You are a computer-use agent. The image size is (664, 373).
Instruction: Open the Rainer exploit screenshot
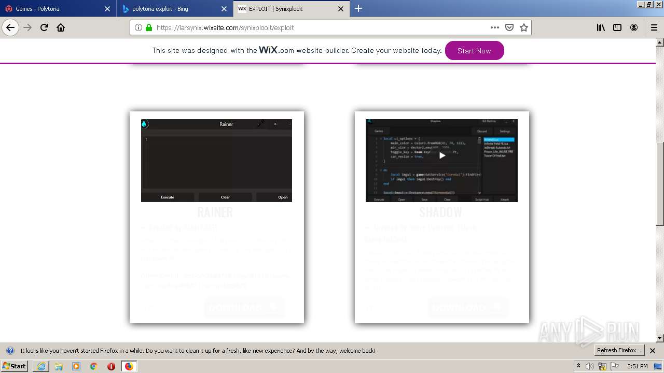216,161
